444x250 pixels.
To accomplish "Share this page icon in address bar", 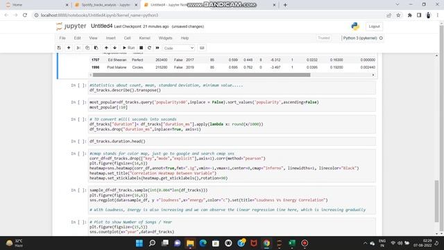I will coord(388,15).
